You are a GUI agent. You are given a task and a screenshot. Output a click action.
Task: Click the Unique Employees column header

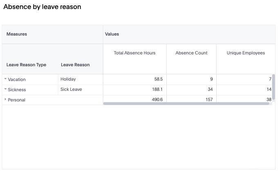pos(246,53)
